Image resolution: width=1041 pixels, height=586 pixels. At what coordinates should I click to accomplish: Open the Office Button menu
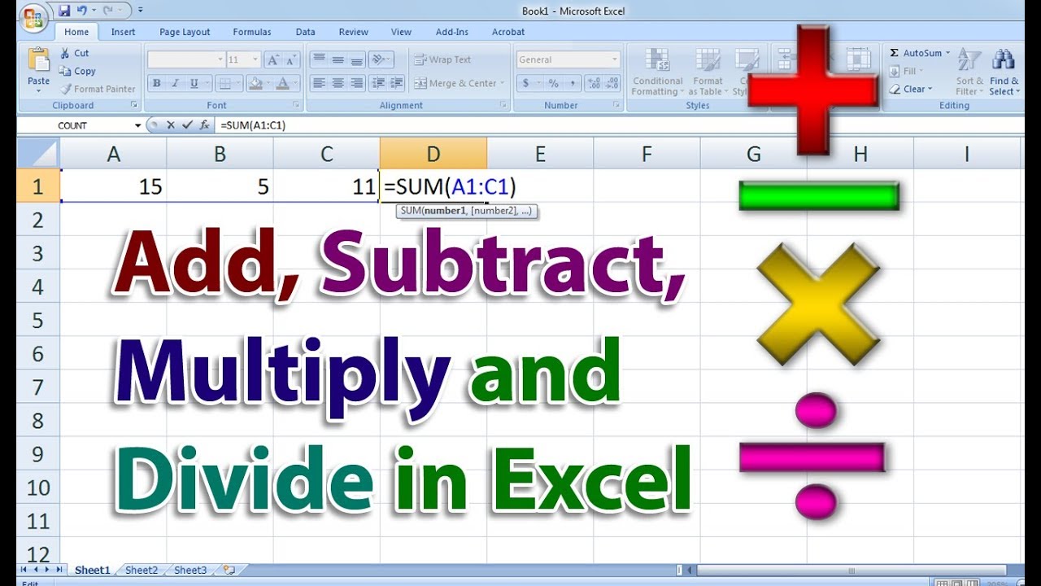(34, 19)
